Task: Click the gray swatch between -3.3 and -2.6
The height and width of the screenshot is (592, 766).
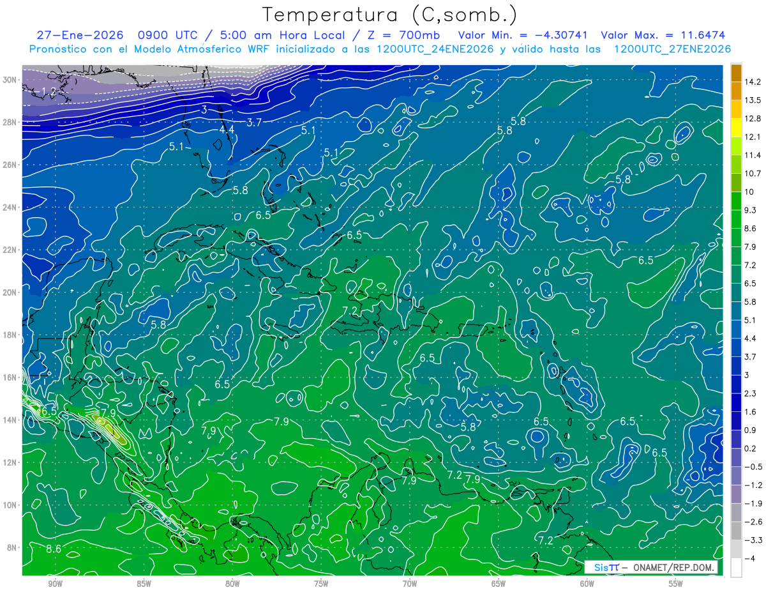Action: pos(736,530)
